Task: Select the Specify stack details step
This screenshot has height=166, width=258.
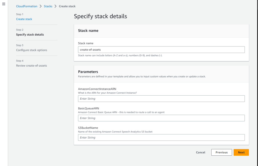Action: pos(30,35)
